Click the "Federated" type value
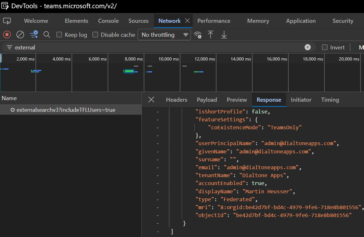The height and width of the screenshot is (237, 364). tap(237, 199)
